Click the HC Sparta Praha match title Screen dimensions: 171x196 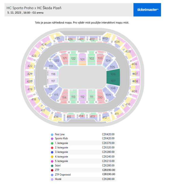click(34, 8)
